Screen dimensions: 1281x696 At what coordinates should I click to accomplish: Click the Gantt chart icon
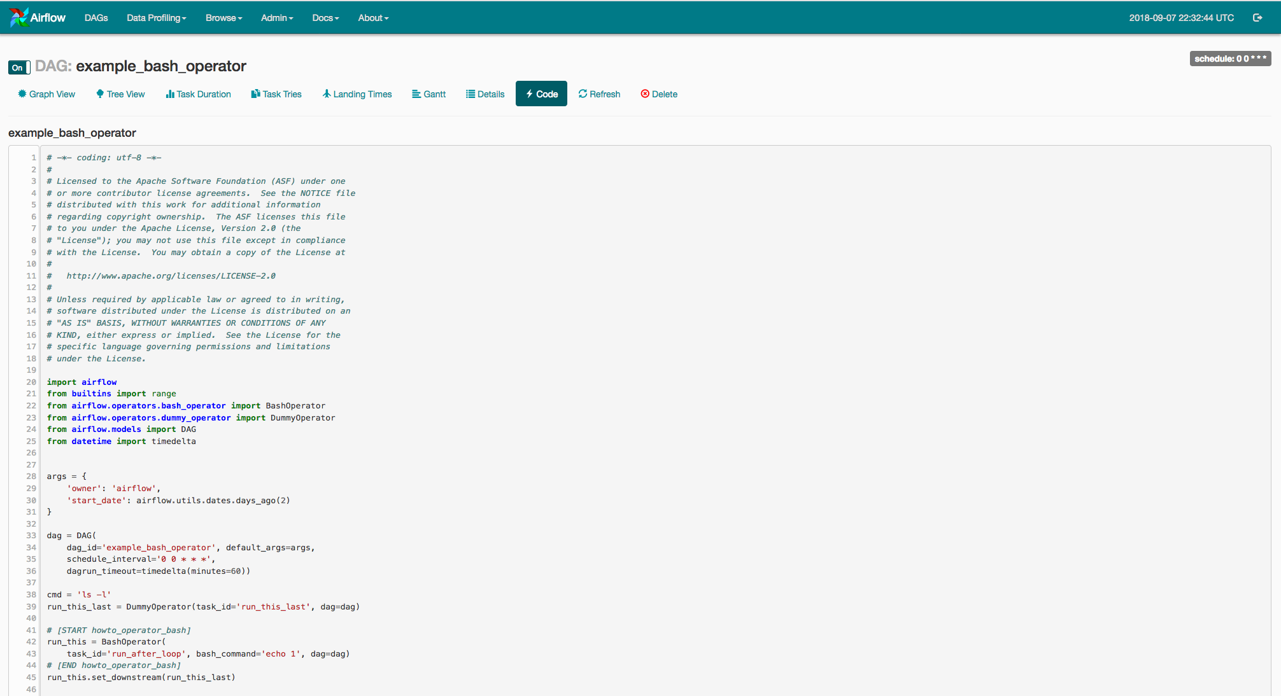[x=416, y=94]
